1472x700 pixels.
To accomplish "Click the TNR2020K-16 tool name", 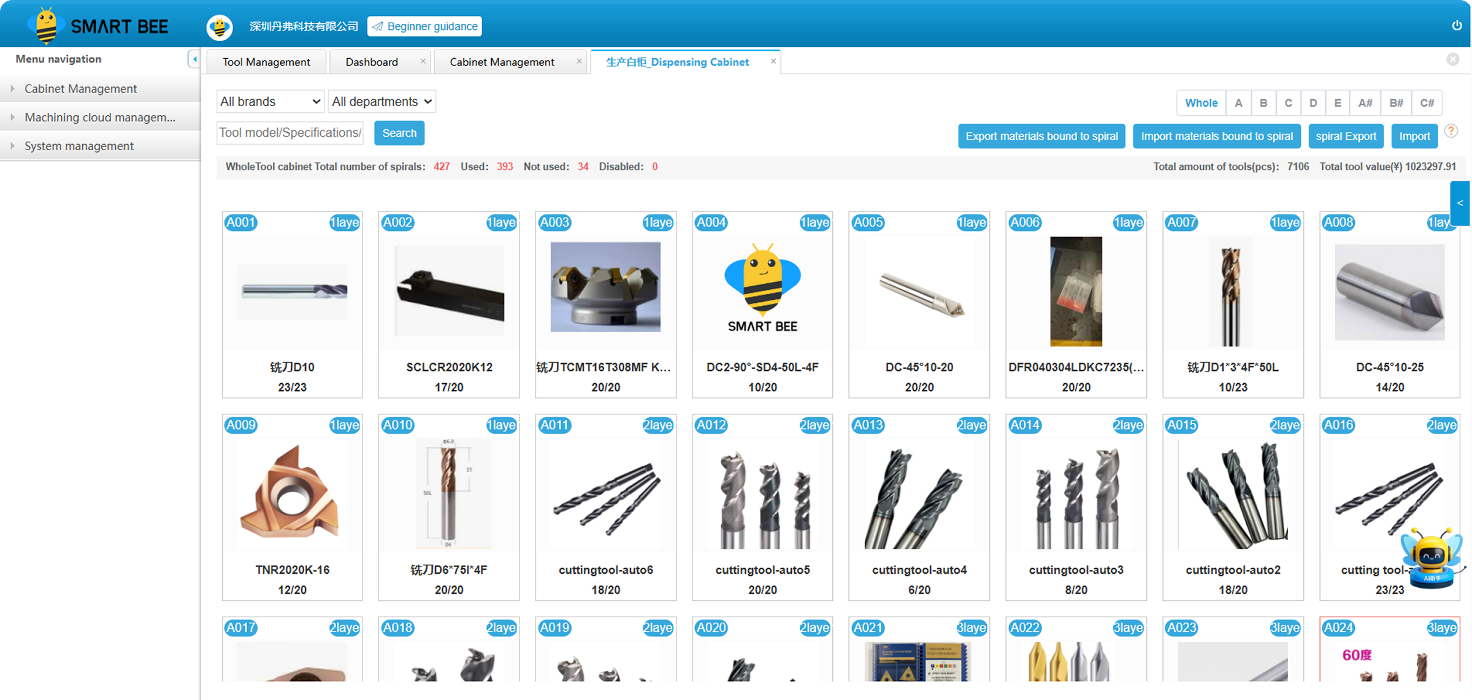I will (x=292, y=569).
